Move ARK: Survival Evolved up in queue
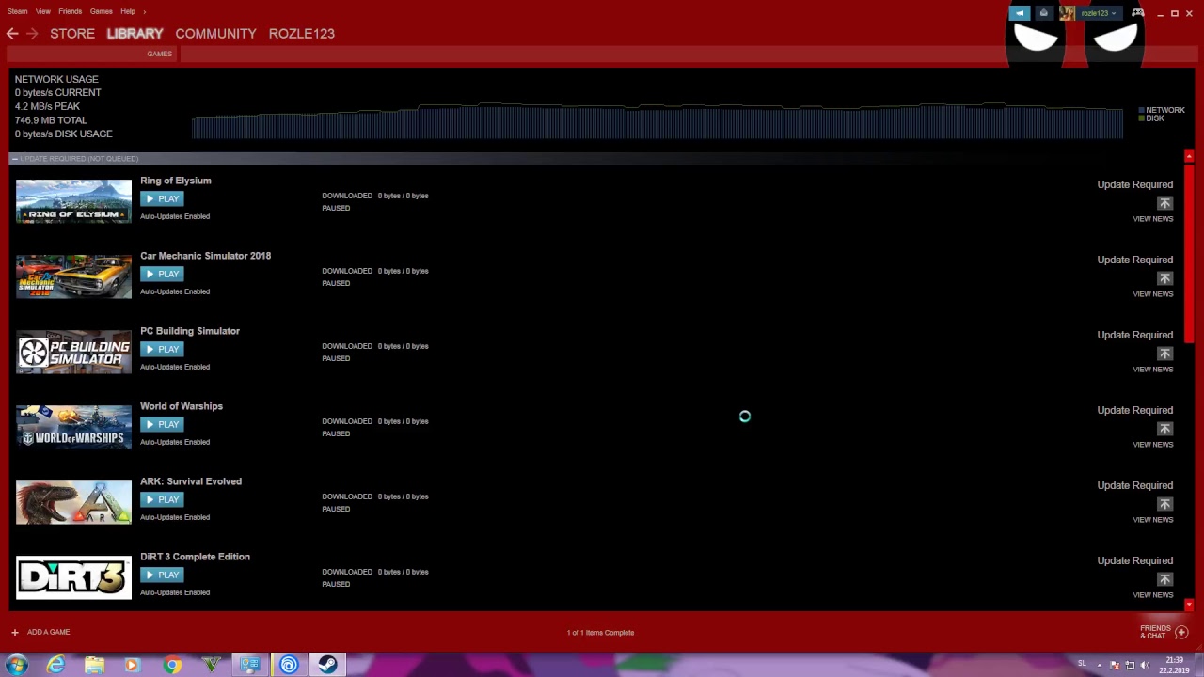The width and height of the screenshot is (1204, 677). [x=1164, y=504]
